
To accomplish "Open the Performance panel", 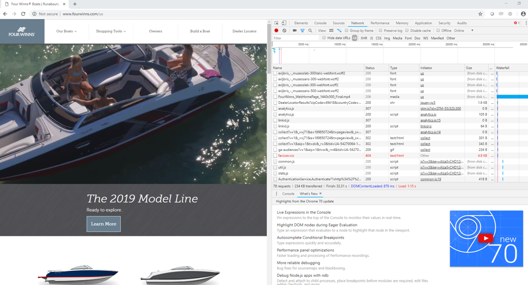I will click(380, 23).
